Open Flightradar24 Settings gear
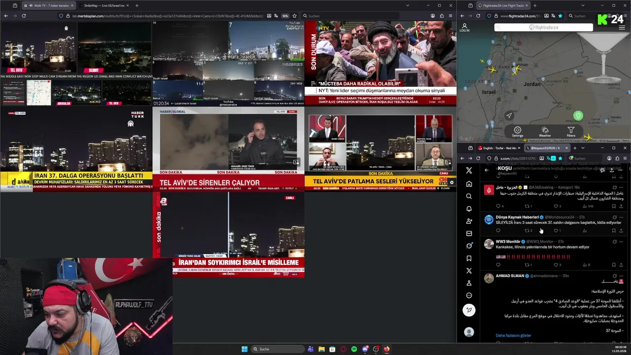The width and height of the screenshot is (631, 355). [517, 132]
